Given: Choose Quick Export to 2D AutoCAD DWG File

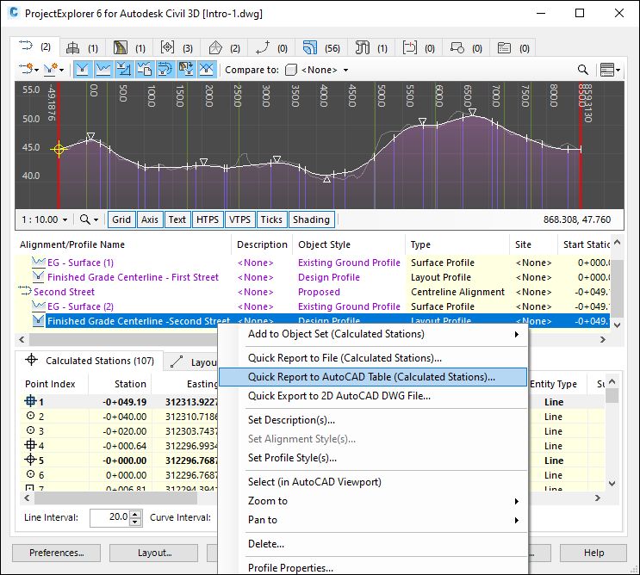Looking at the screenshot, I should click(373, 396).
